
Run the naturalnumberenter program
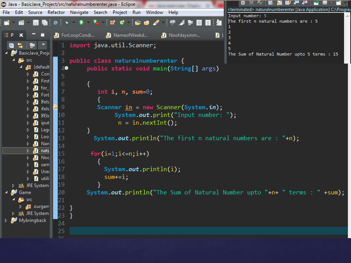(x=81, y=22)
